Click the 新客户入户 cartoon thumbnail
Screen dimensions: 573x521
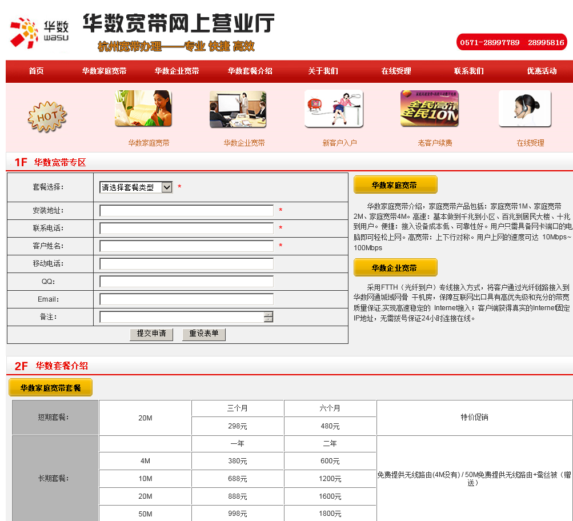coord(334,108)
